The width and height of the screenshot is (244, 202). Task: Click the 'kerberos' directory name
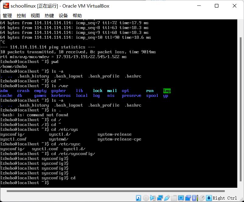[x=61, y=96]
